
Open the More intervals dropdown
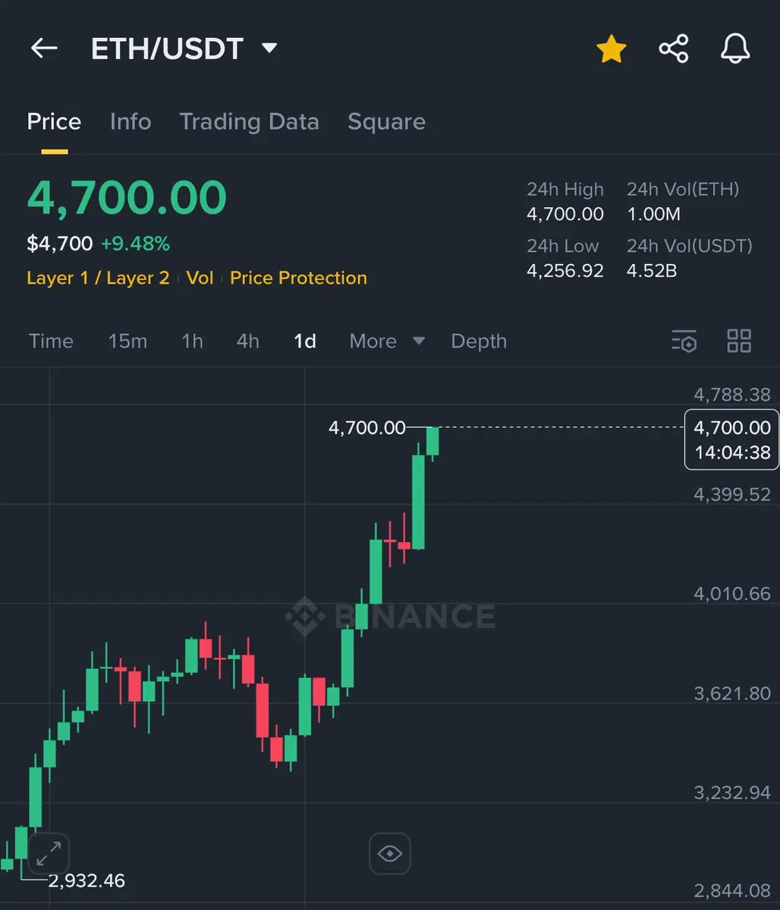click(387, 341)
